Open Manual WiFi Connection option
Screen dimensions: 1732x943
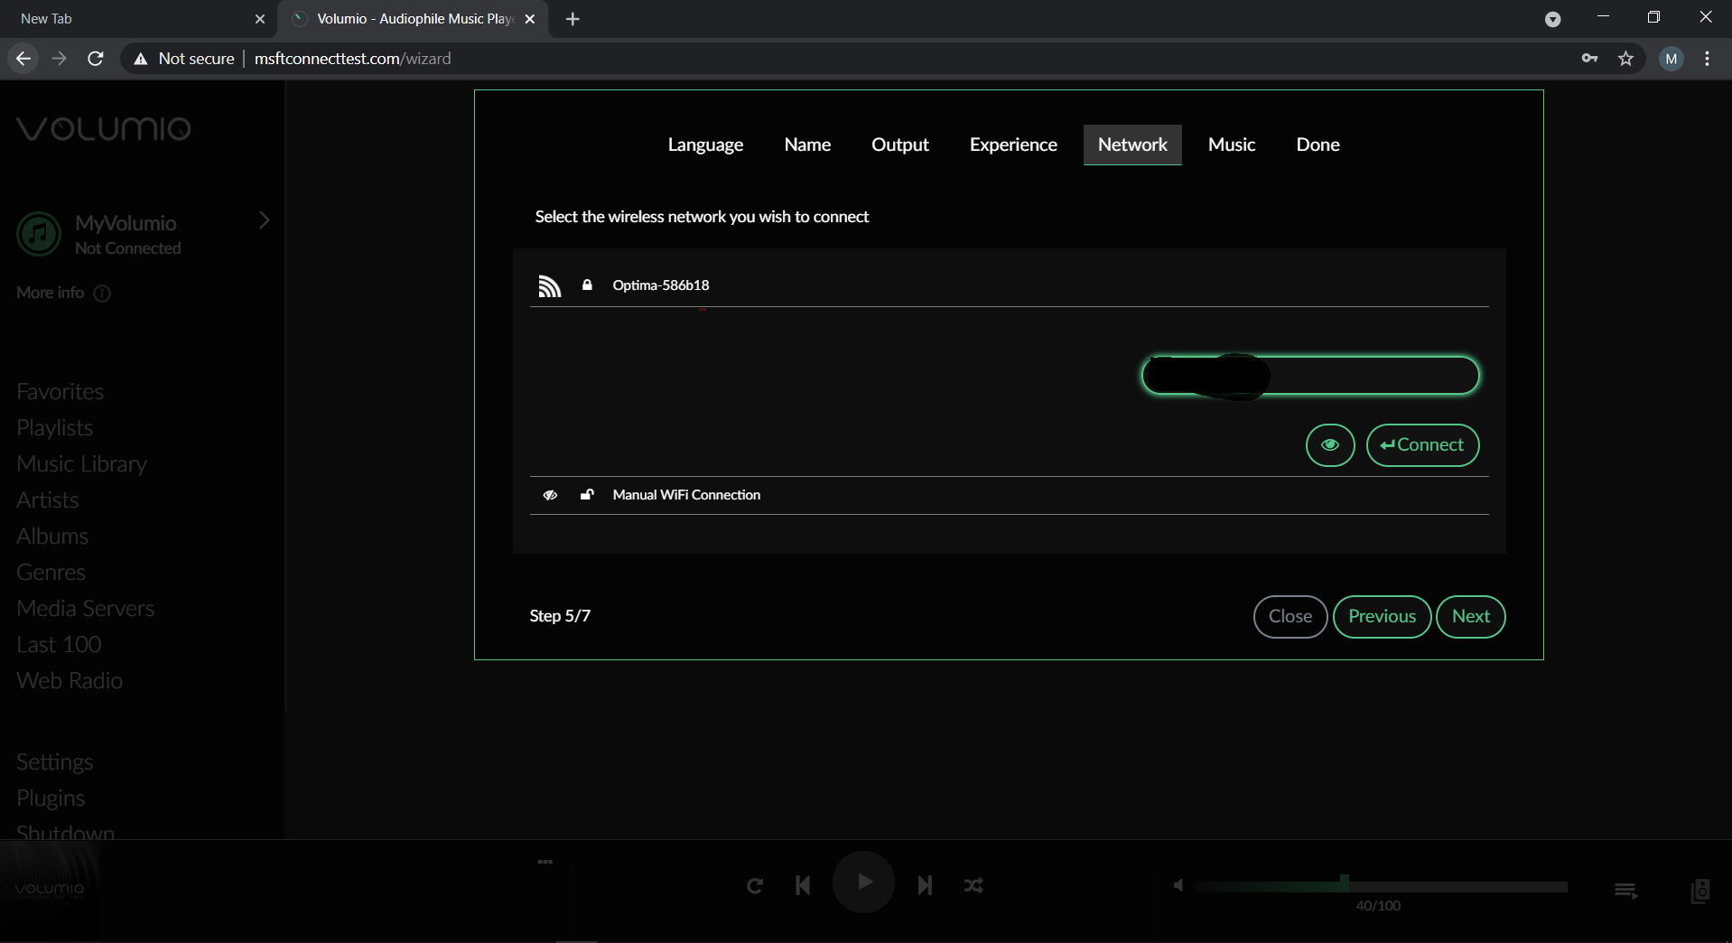[1009, 495]
